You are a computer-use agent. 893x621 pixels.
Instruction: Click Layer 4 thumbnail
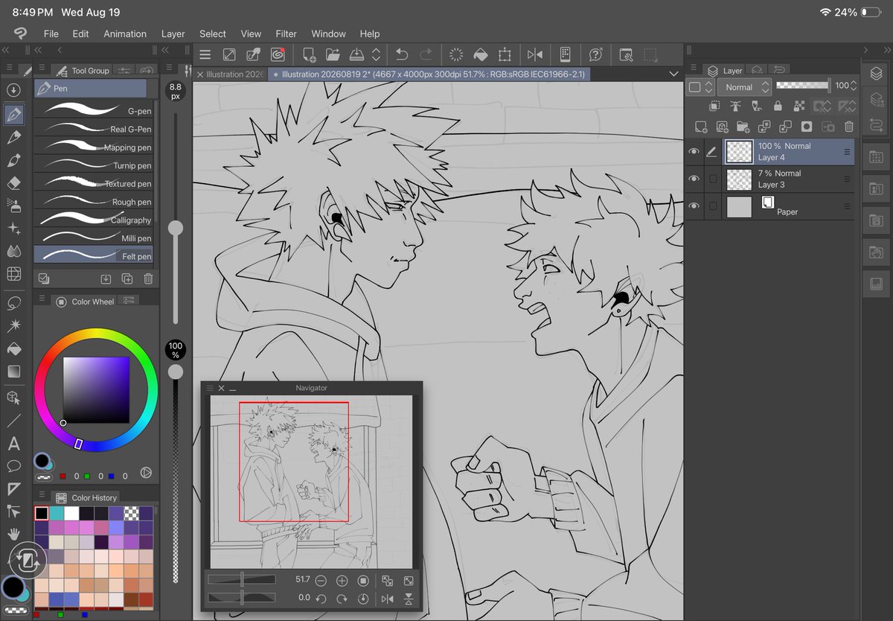(x=738, y=152)
